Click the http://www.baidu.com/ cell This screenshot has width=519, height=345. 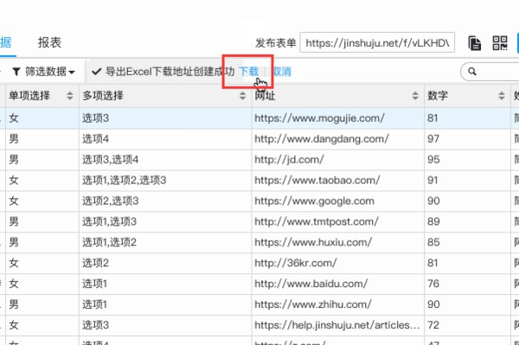338,284
